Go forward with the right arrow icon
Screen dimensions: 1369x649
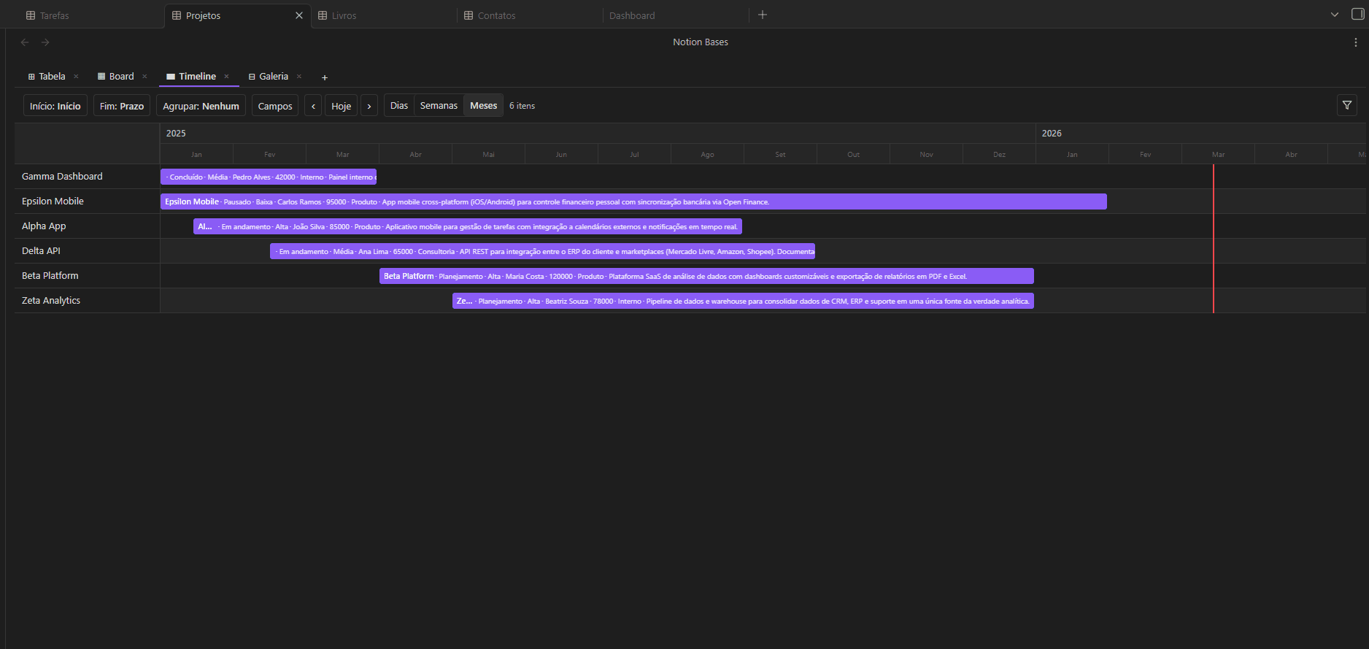45,42
